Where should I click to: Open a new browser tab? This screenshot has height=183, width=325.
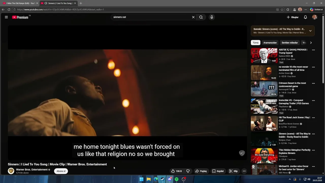81,3
